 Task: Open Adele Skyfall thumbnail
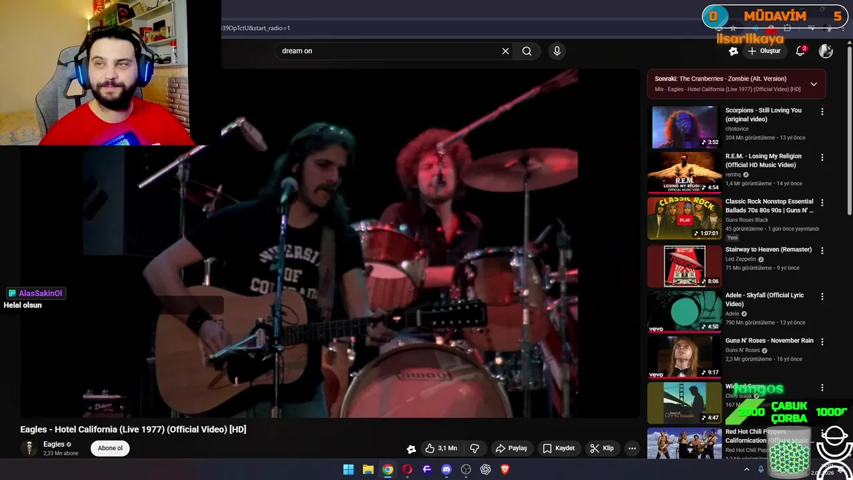pyautogui.click(x=684, y=312)
